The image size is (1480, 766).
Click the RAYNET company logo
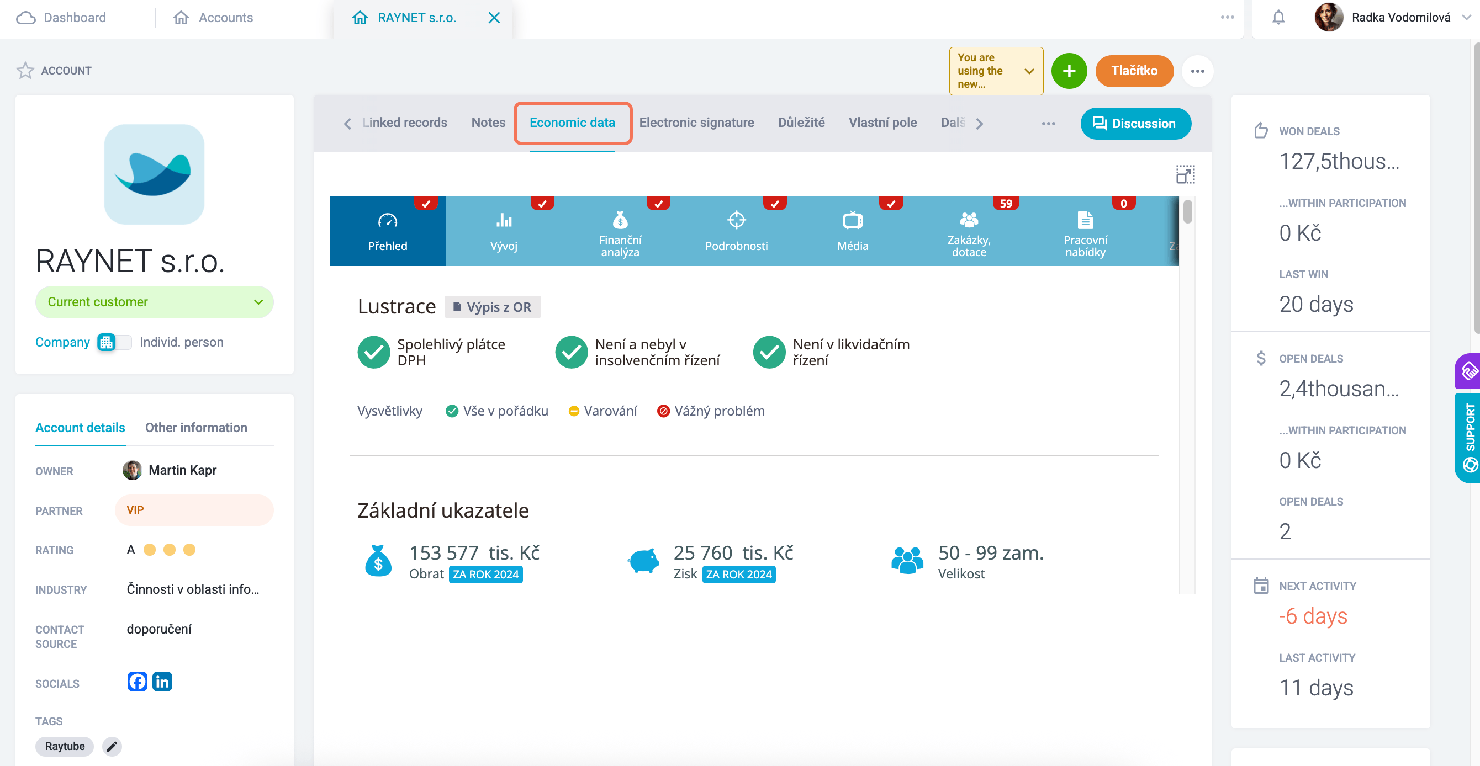pyautogui.click(x=154, y=174)
